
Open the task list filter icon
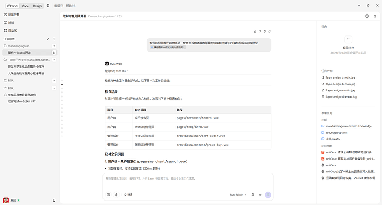pos(54,39)
